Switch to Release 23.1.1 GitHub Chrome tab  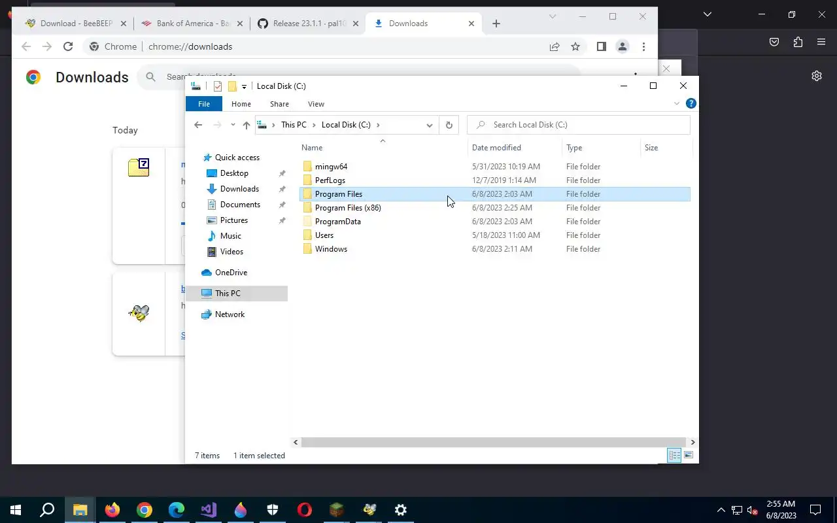pyautogui.click(x=309, y=24)
